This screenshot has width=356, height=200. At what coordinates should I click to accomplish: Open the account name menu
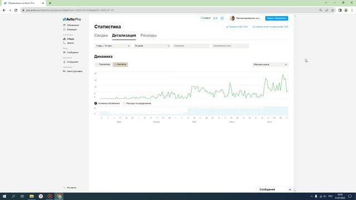(249, 18)
